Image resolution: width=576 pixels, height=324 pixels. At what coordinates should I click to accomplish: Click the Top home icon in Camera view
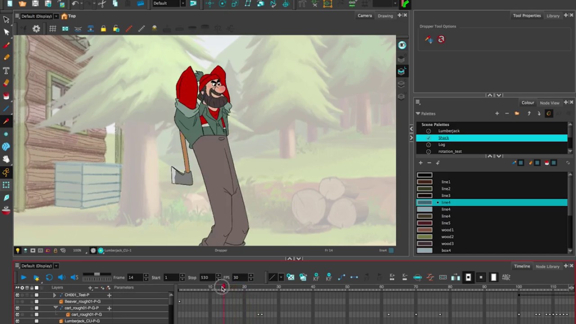pyautogui.click(x=64, y=16)
